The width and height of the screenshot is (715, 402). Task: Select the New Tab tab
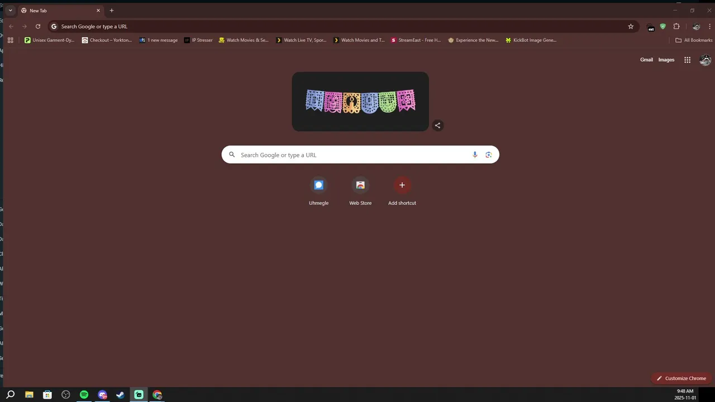pos(61,11)
